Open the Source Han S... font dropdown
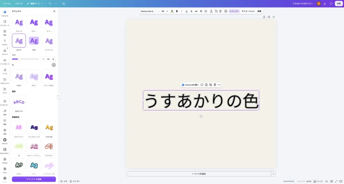Image resolution: width=344 pixels, height=184 pixels. pyautogui.click(x=147, y=11)
